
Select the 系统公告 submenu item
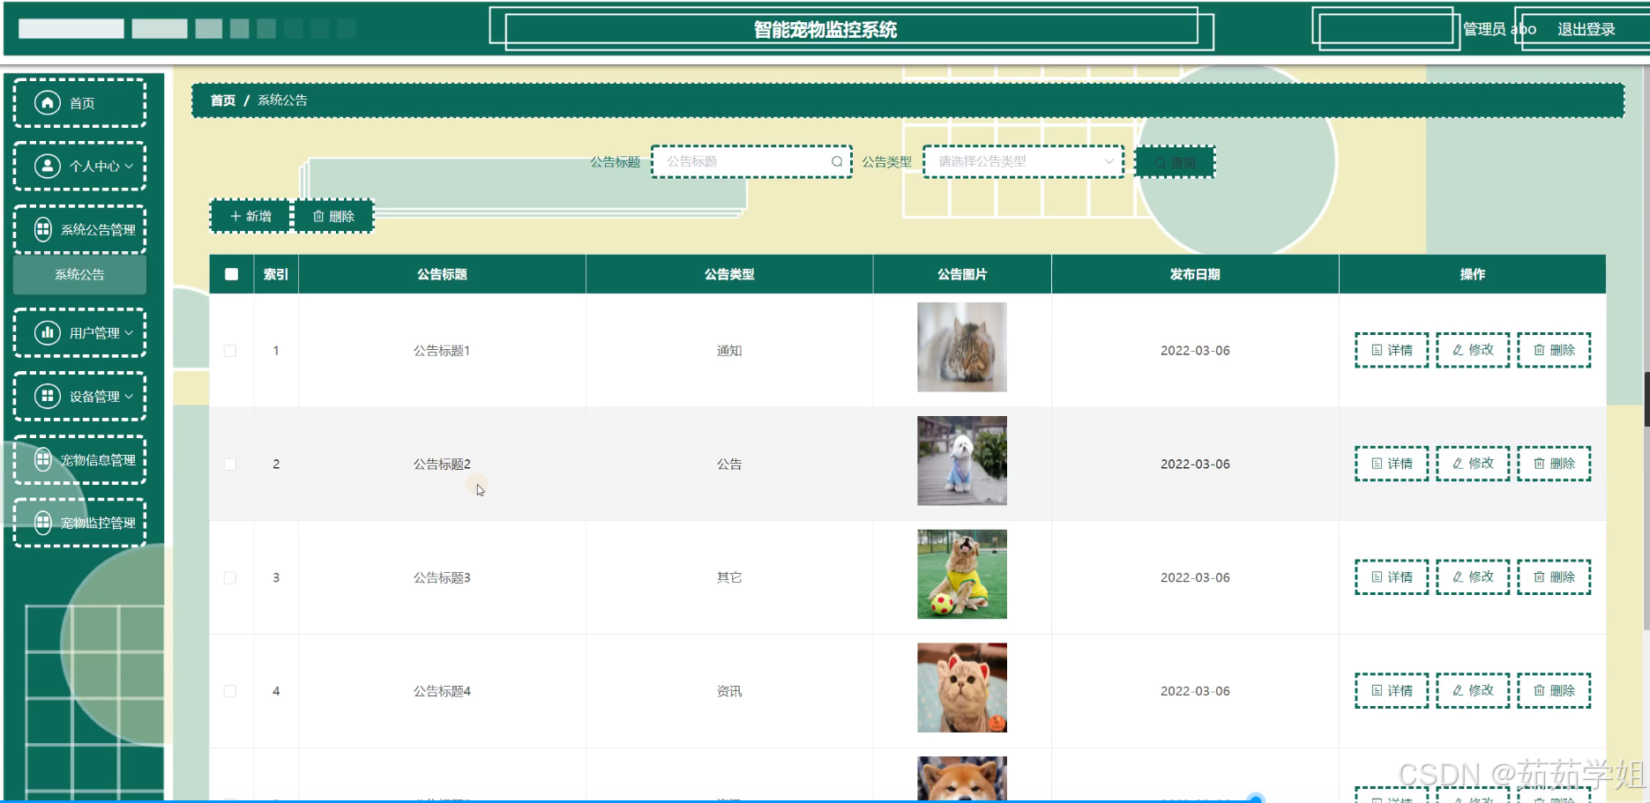tap(79, 275)
